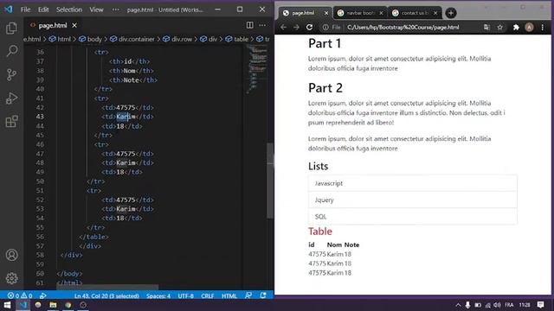Click the body breadcrumb item
The image size is (554, 311).
(x=94, y=39)
